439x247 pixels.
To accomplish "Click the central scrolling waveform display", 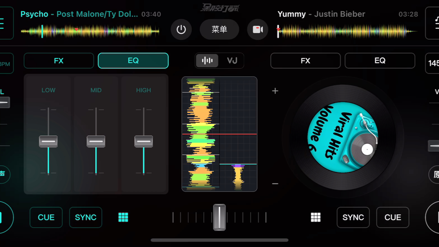I will click(x=219, y=134).
